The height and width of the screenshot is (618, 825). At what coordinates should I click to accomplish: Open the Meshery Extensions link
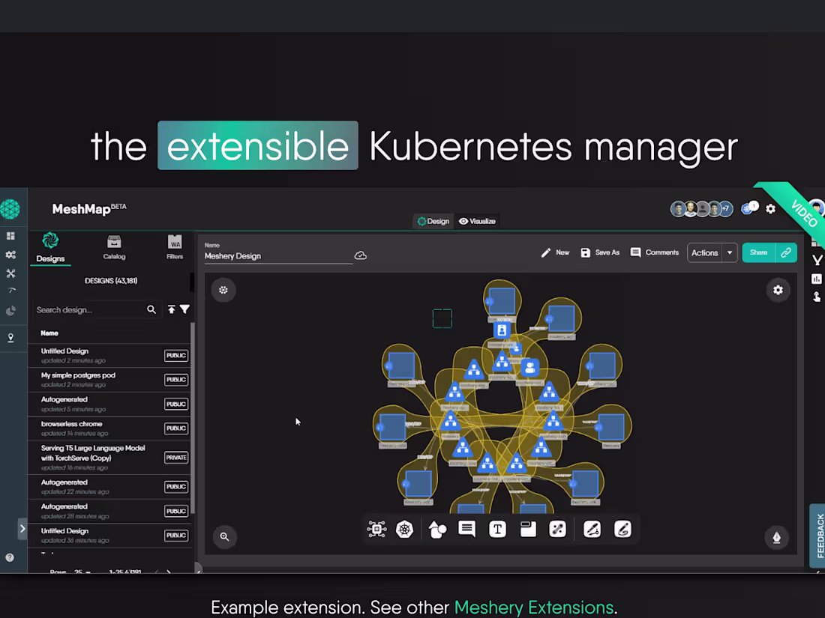tap(535, 608)
